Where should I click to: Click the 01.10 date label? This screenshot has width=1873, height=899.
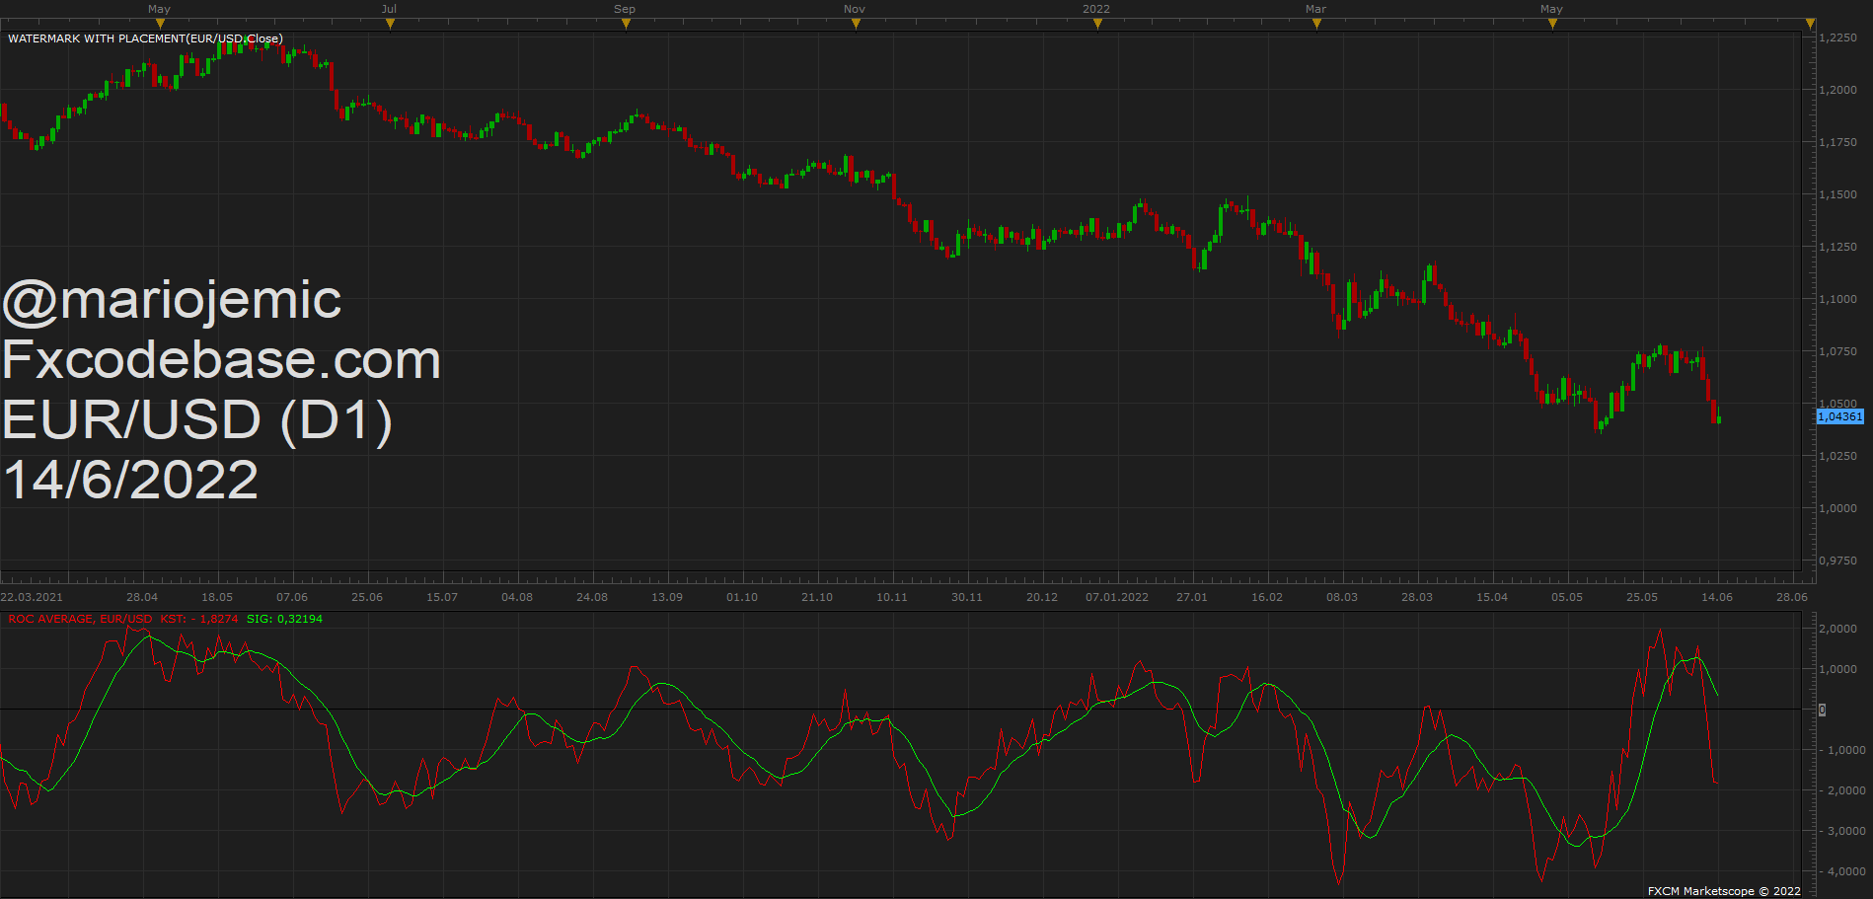click(x=742, y=597)
